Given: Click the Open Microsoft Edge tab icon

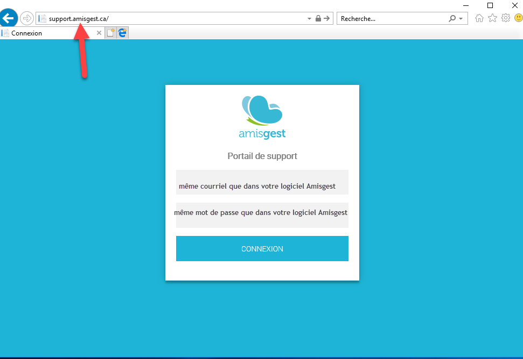Looking at the screenshot, I should click(122, 33).
